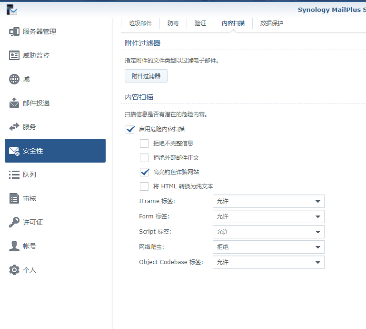Open the 邮件投递 mail delivery icon
366x329 pixels.
pos(14,103)
